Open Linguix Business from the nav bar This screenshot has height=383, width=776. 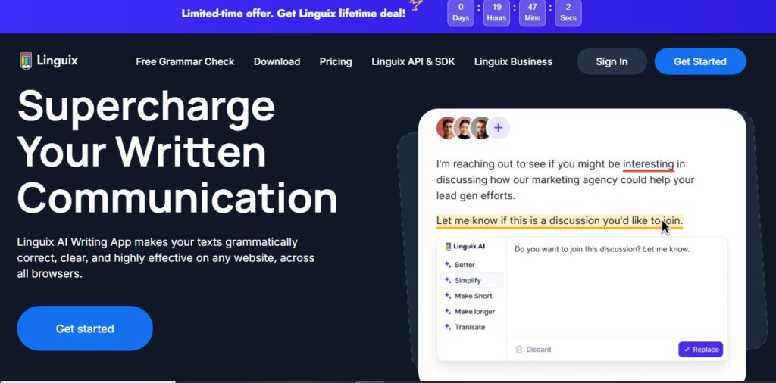point(513,62)
